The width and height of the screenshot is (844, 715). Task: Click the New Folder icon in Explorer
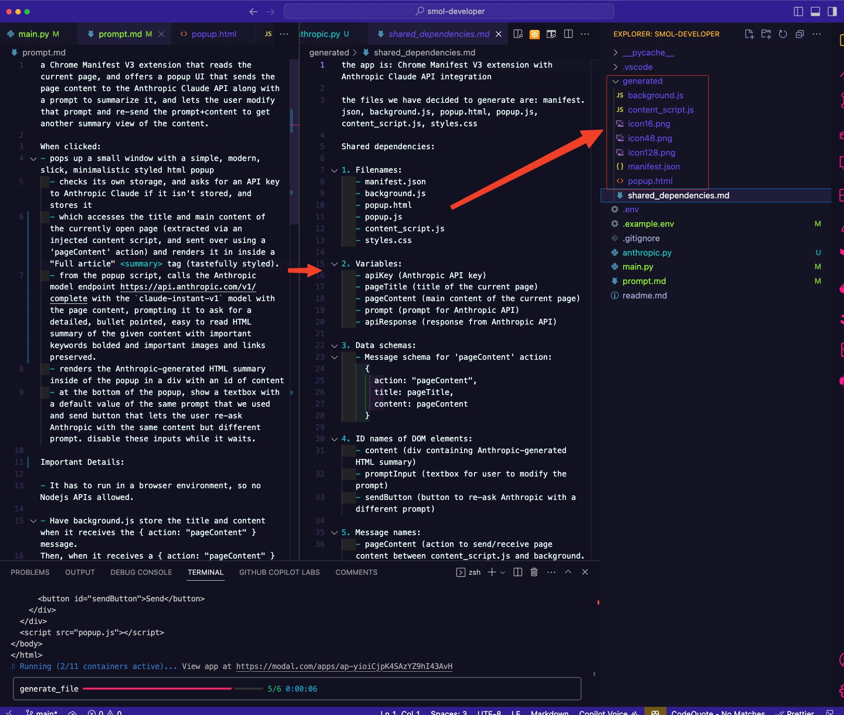pos(766,34)
